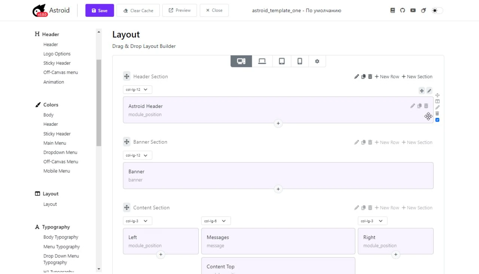The image size is (479, 274).
Task: Open row column-layout icon beside Header row
Action: pyautogui.click(x=437, y=101)
